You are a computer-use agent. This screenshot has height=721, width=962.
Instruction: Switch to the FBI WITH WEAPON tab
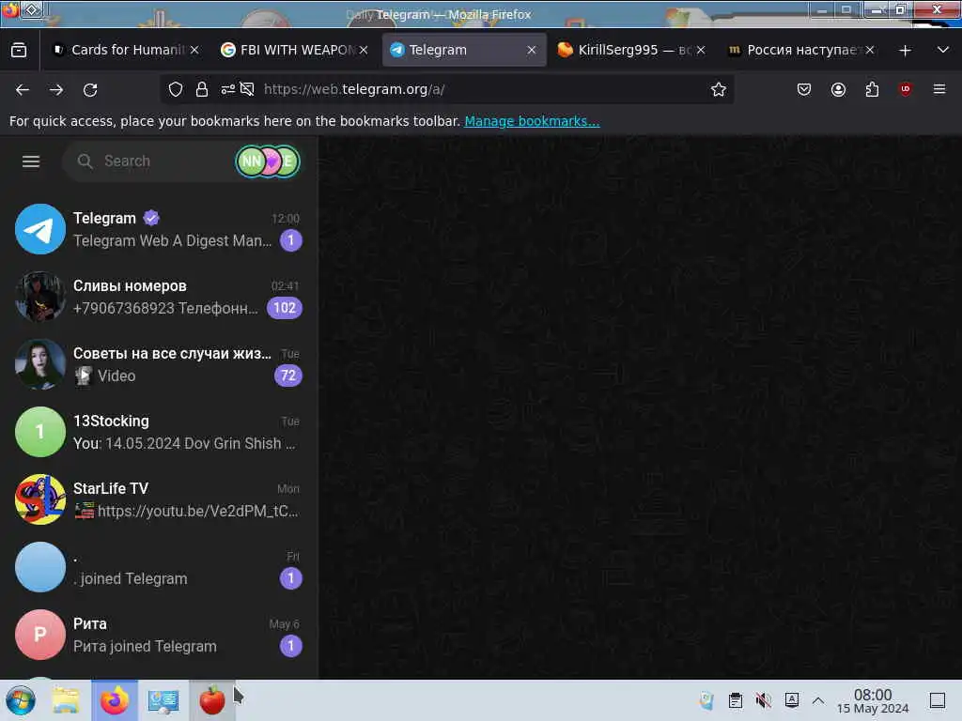[x=294, y=50]
